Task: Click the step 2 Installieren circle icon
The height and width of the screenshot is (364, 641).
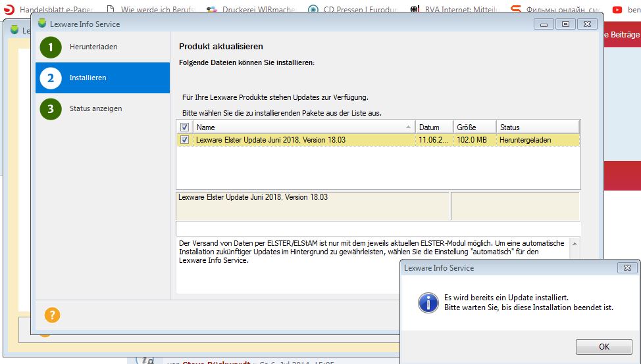Action: click(51, 78)
